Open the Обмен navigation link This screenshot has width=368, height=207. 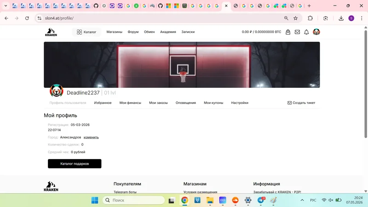click(149, 32)
